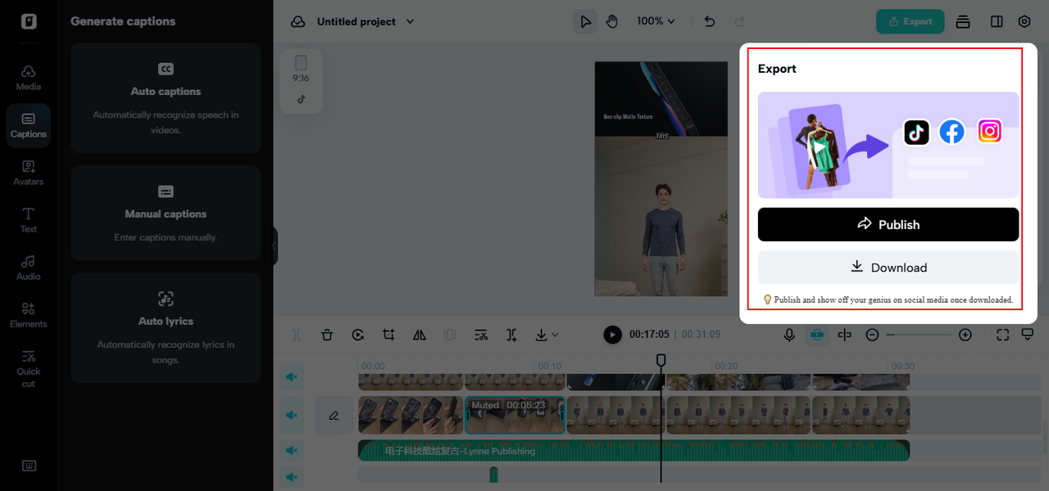Screen dimensions: 1049x491
Task: Collapse the left Generate captions panel handle
Action: point(275,245)
